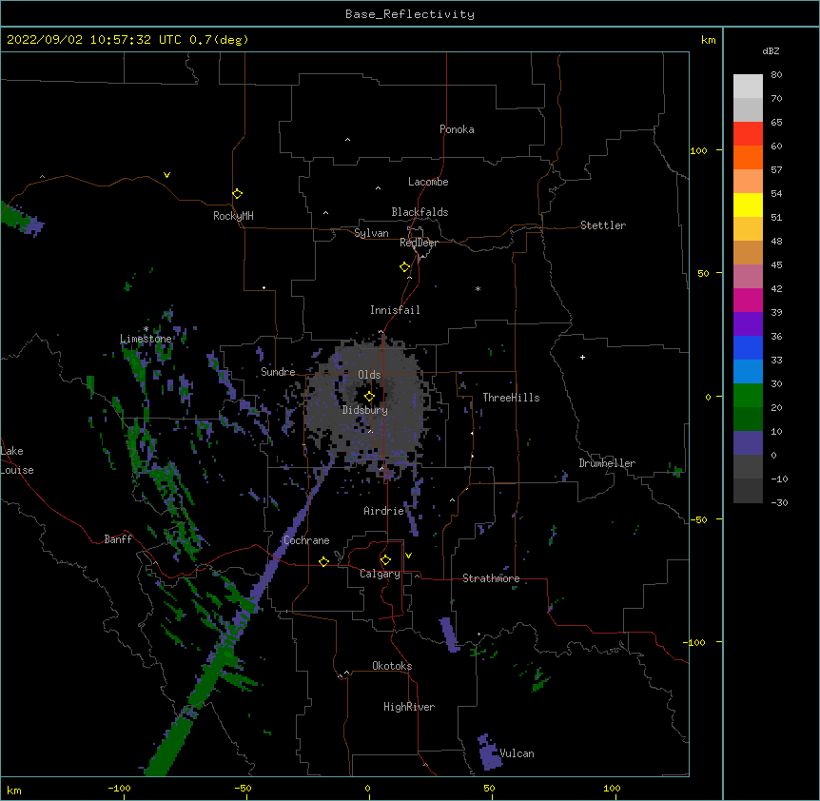Click the 20 dBZ green legend swatch
The image size is (820, 801).
(748, 419)
